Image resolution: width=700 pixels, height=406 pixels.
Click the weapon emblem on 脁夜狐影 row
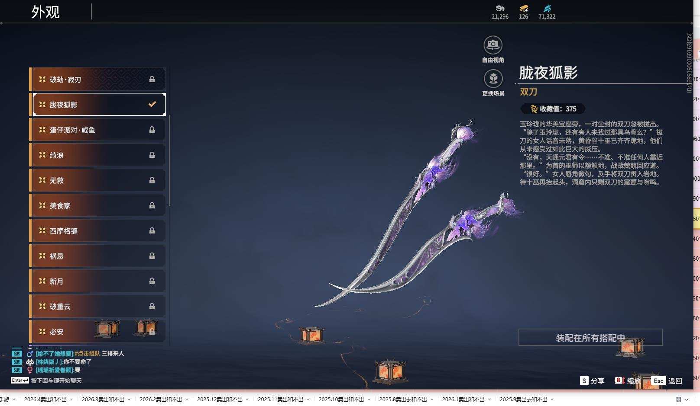(x=42, y=104)
